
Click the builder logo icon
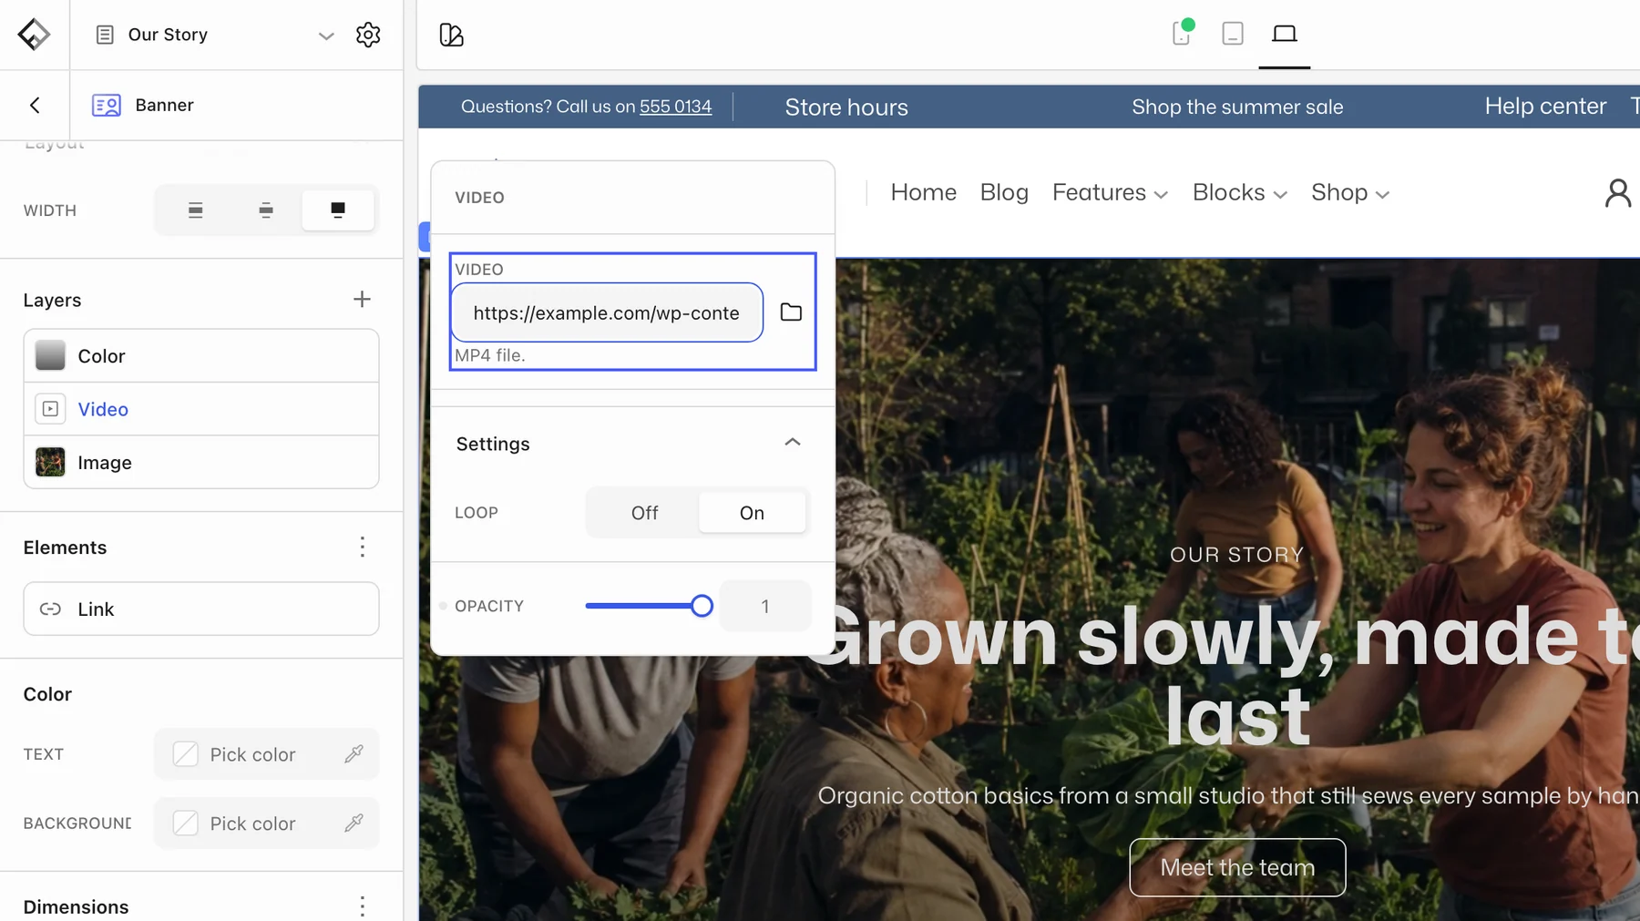pyautogui.click(x=34, y=35)
